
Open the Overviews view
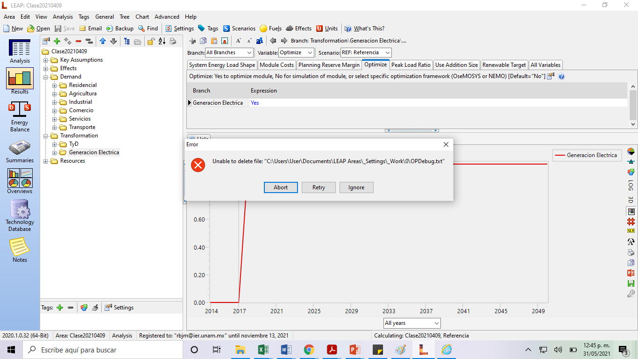click(x=20, y=181)
